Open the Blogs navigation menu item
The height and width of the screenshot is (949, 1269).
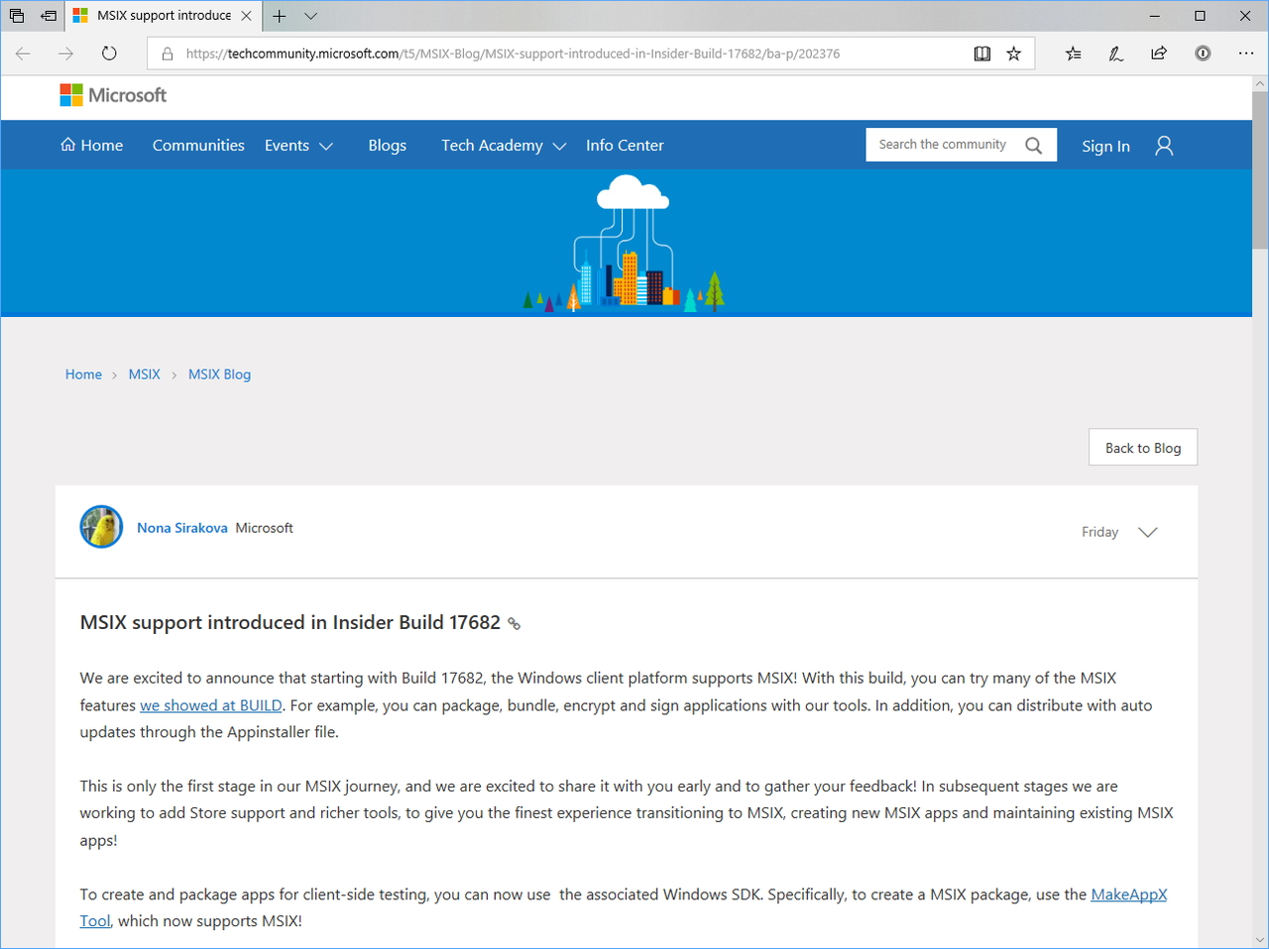[387, 145]
